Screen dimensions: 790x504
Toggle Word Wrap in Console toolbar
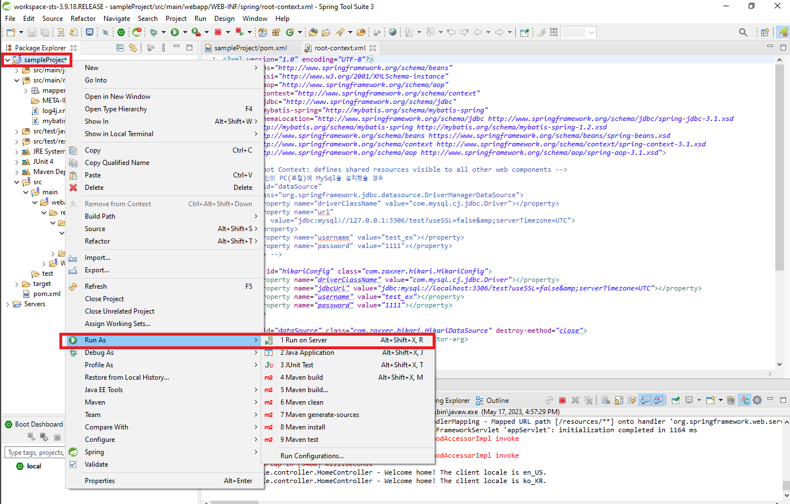click(x=632, y=400)
